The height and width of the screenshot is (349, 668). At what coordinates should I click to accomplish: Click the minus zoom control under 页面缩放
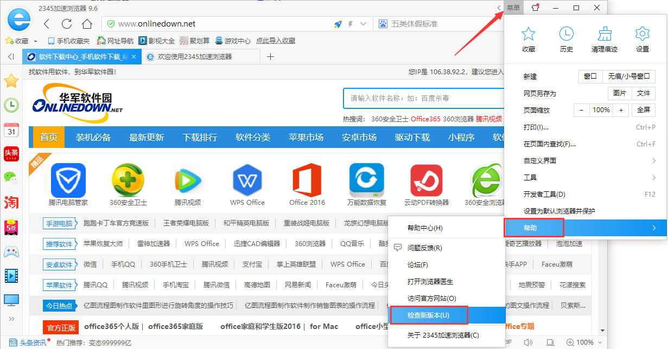(x=581, y=109)
